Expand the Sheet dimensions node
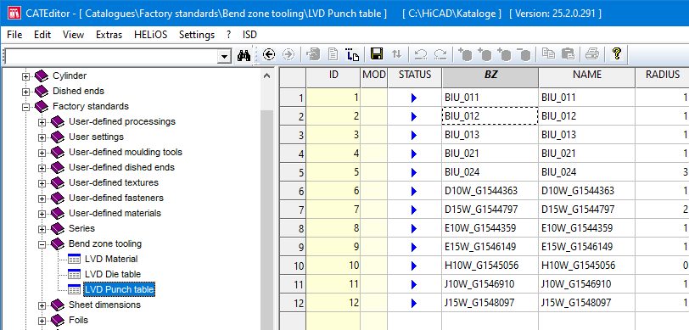This screenshot has height=330, width=689. (42, 305)
